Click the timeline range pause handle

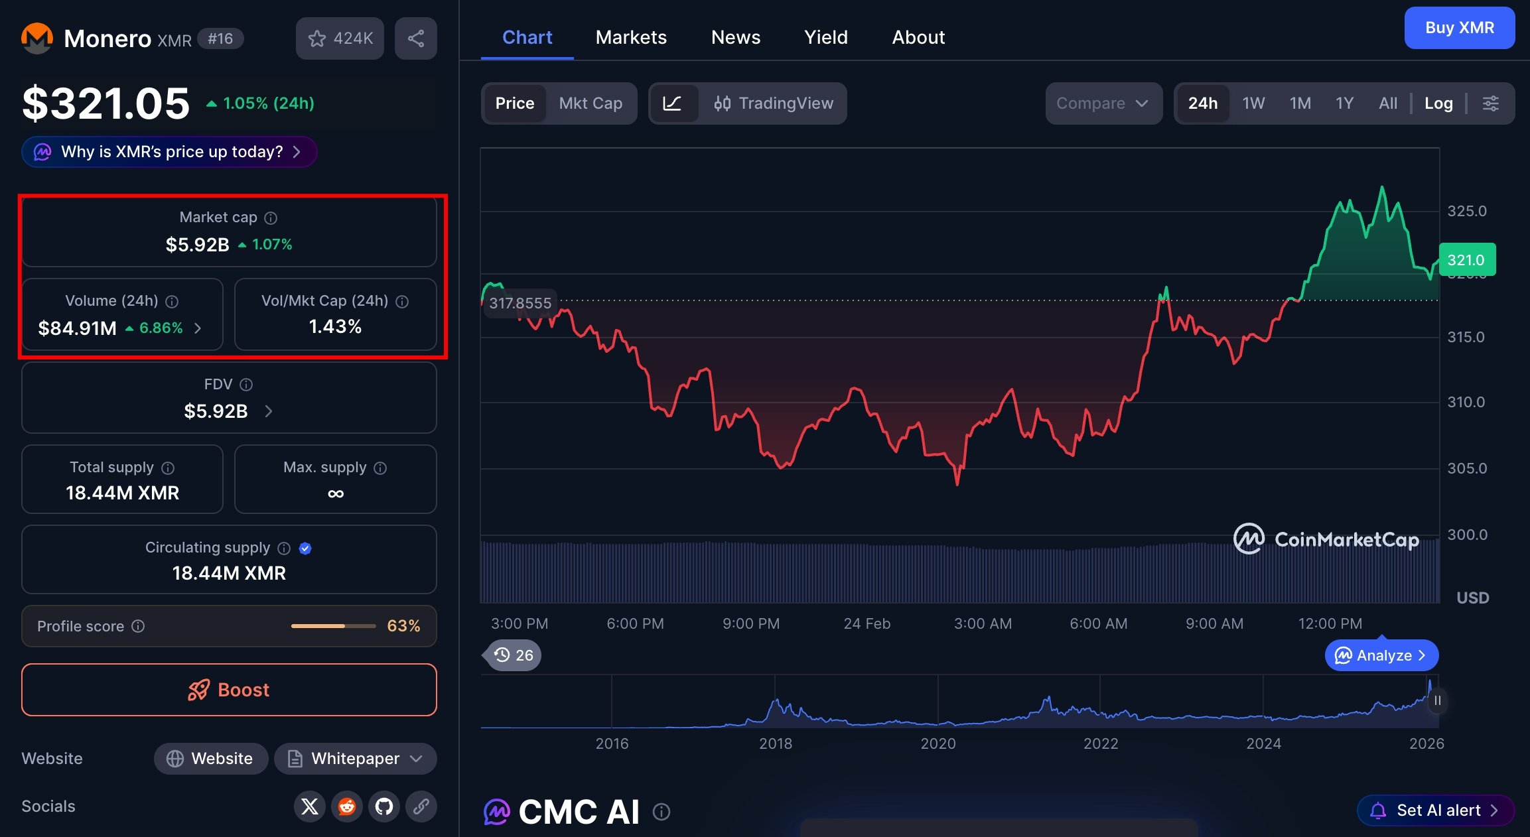click(1437, 700)
